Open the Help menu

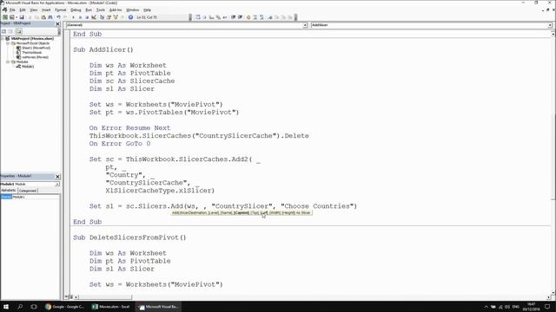click(147, 10)
